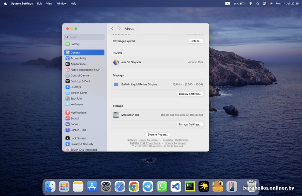Viewport: 302px width, 196px height.
Task: Open Storage Settings...
Action: point(190,124)
